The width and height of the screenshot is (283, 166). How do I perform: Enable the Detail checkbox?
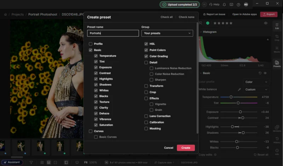click(x=146, y=63)
